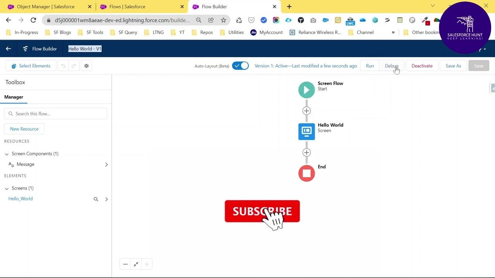Open the Hello_World link in Manager
The height and width of the screenshot is (278, 495).
(x=20, y=199)
